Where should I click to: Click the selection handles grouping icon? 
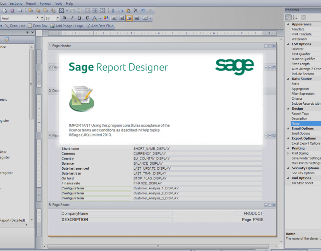61,10
